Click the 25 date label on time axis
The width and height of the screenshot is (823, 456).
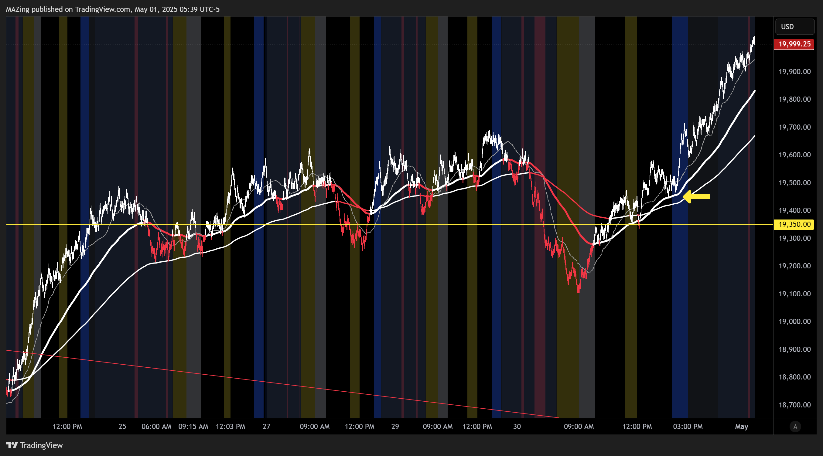(x=122, y=427)
